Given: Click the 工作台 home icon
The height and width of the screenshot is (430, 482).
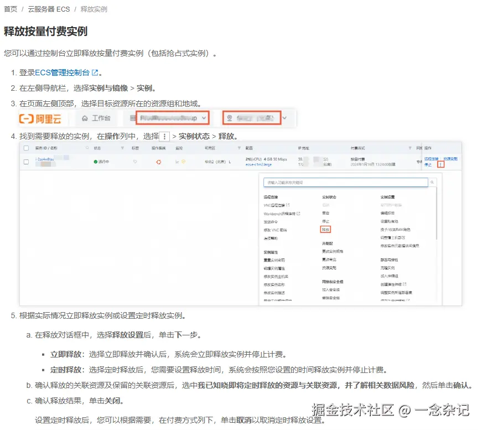Looking at the screenshot, I should (x=85, y=118).
